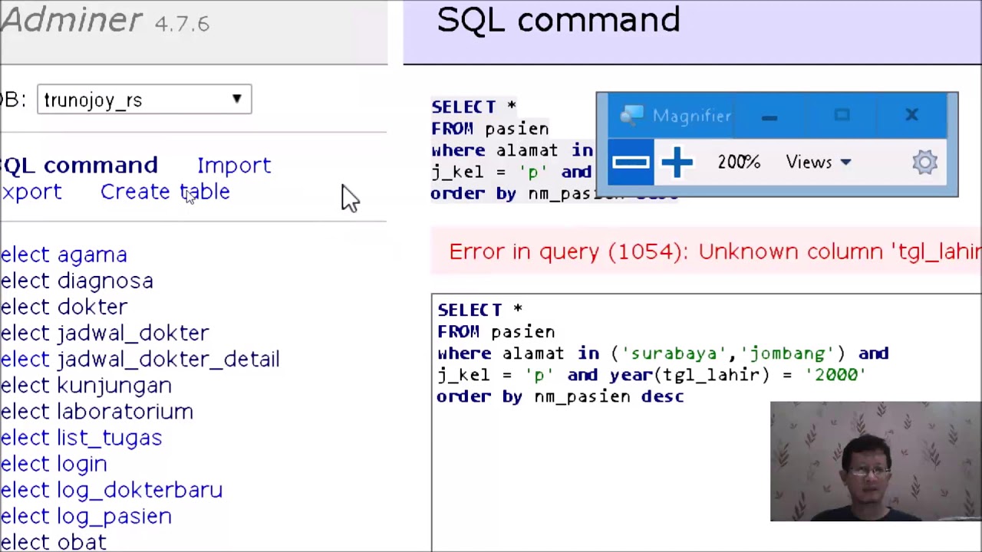This screenshot has width=982, height=552.
Task: Select the jadwal_dokter_detail table
Action: [x=168, y=359]
